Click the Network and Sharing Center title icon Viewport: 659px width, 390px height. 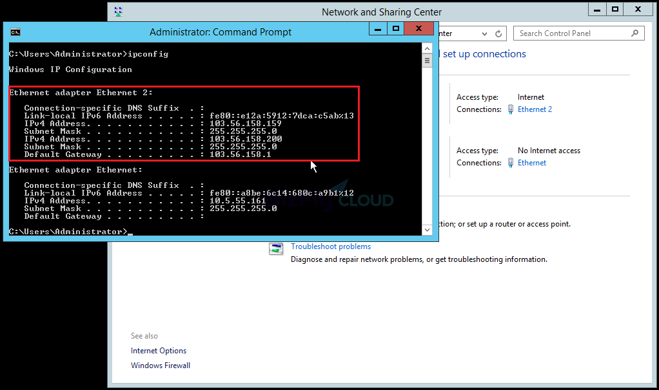(118, 12)
